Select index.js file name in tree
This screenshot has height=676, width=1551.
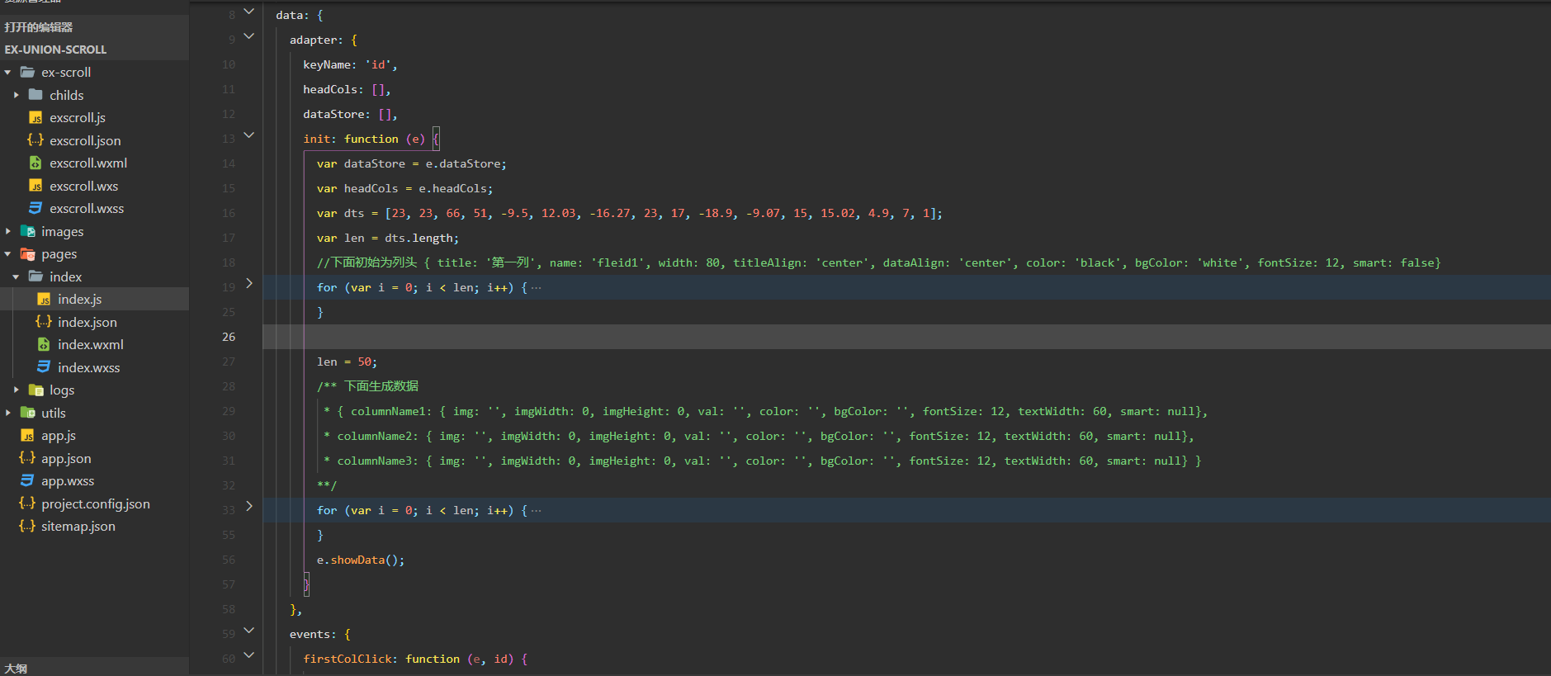click(80, 300)
